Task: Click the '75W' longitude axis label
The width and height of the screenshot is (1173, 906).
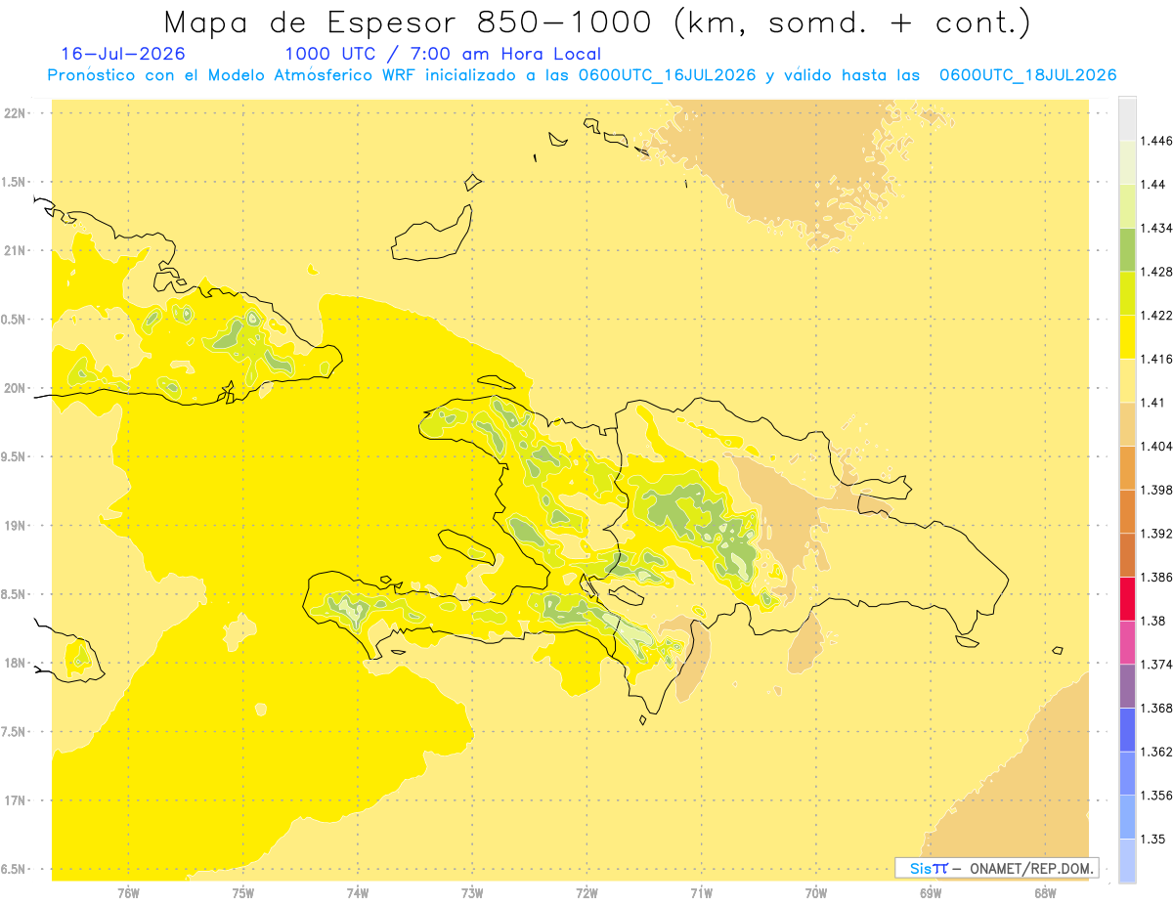Action: click(x=243, y=892)
